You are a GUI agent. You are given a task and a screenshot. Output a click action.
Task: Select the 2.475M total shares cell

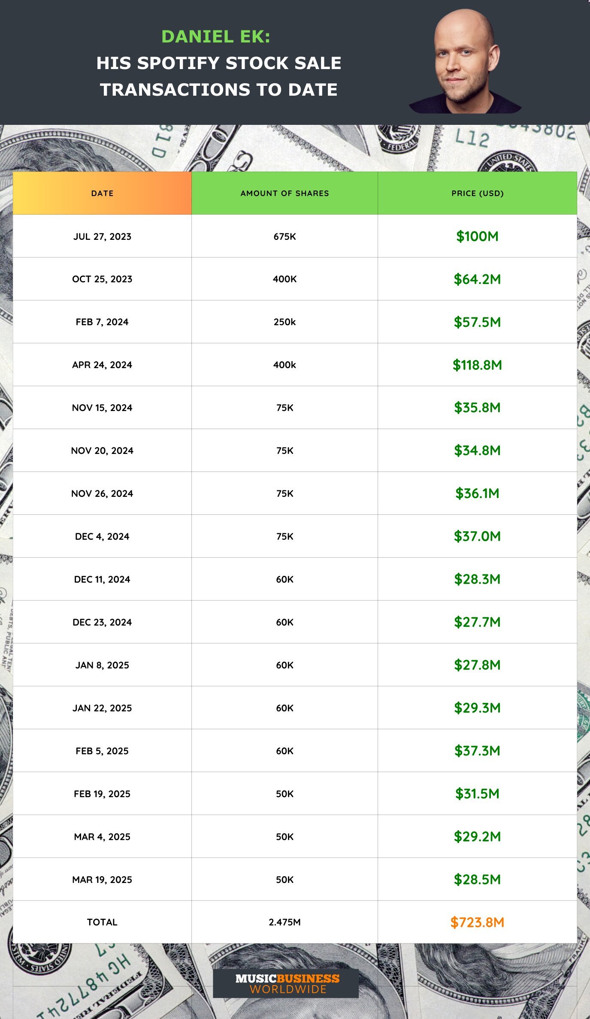coord(284,922)
